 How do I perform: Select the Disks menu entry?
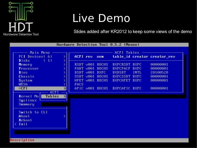(40, 60)
